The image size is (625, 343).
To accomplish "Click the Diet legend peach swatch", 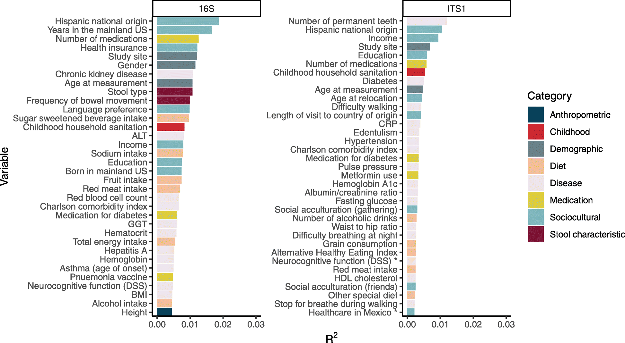I will pos(536,166).
